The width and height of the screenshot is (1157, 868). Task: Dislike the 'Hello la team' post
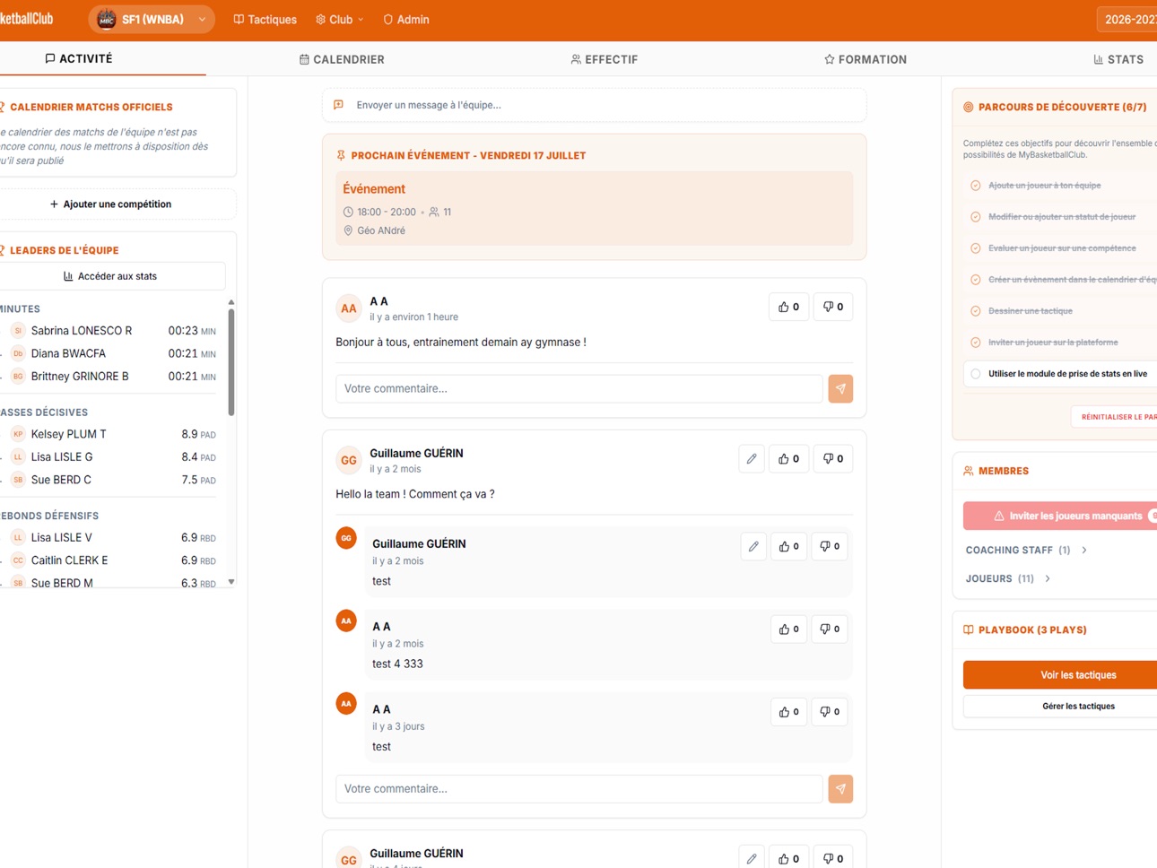pyautogui.click(x=832, y=458)
